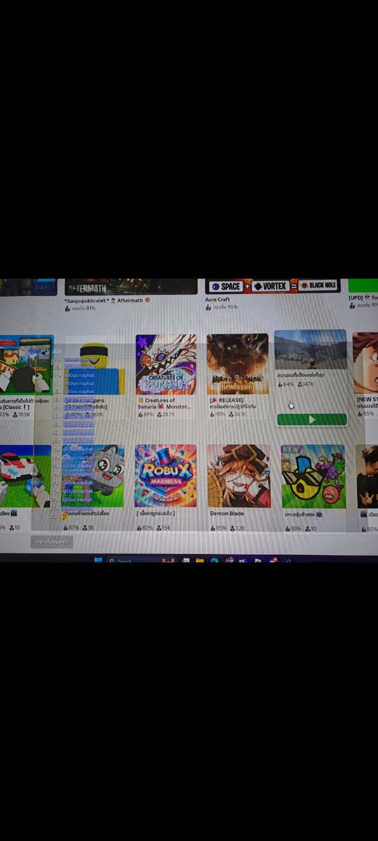Open the Space + Vortex Aura Craft banner

tap(272, 286)
